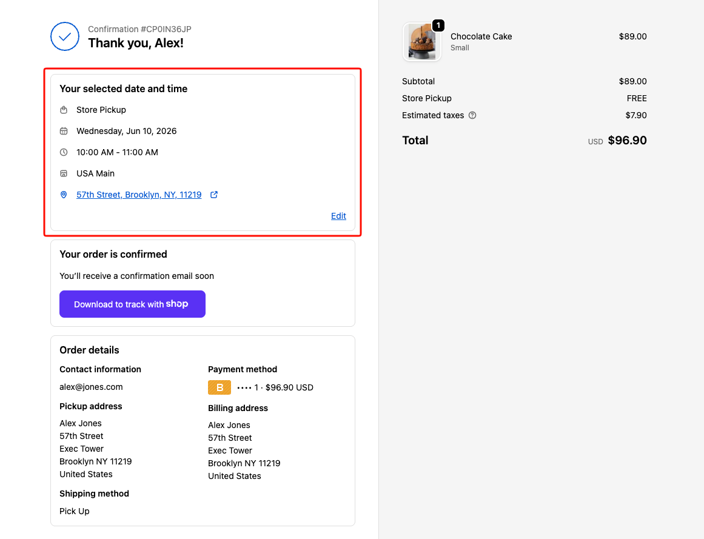Image resolution: width=704 pixels, height=539 pixels.
Task: Click 'Alex Jones' under Billing address
Action: pyautogui.click(x=229, y=425)
